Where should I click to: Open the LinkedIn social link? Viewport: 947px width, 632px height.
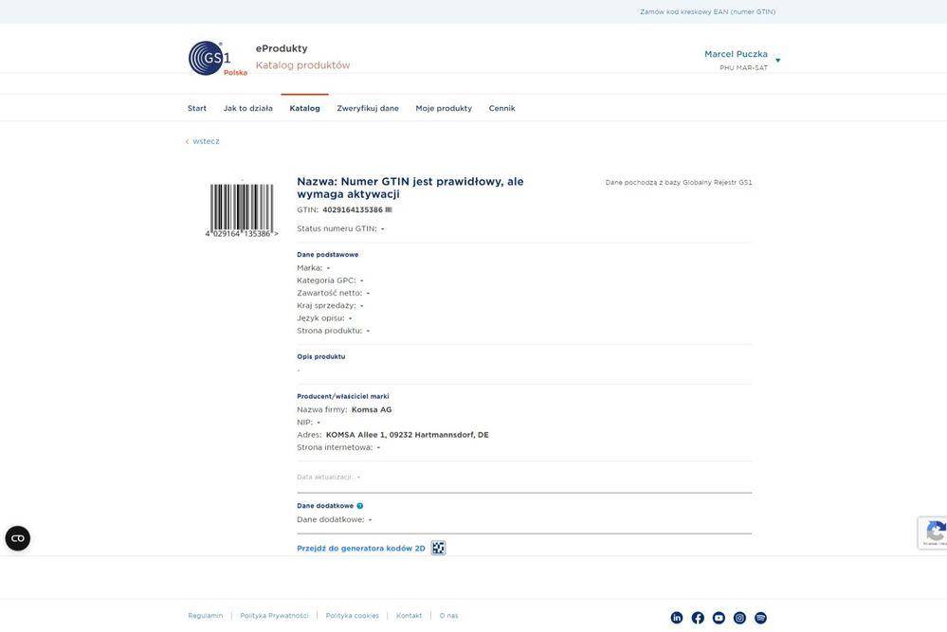click(677, 618)
